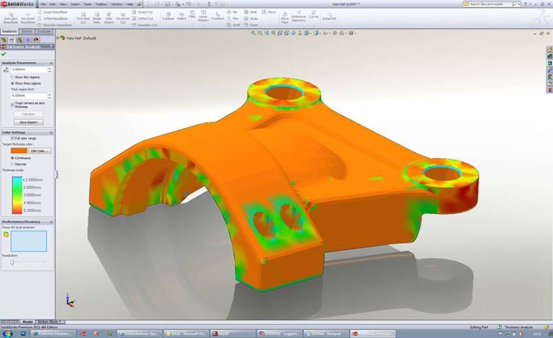Accept Thickness Analysis with green checkmark
Image resolution: width=553 pixels, height=338 pixels.
pos(4,54)
